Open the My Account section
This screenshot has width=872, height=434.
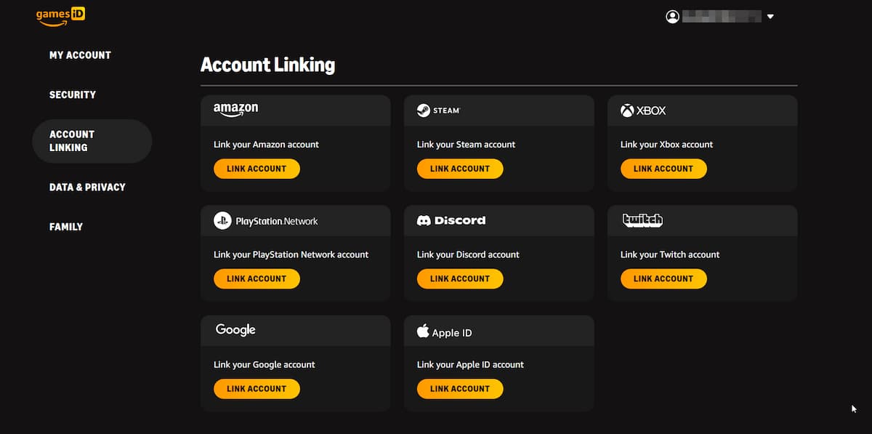(80, 55)
